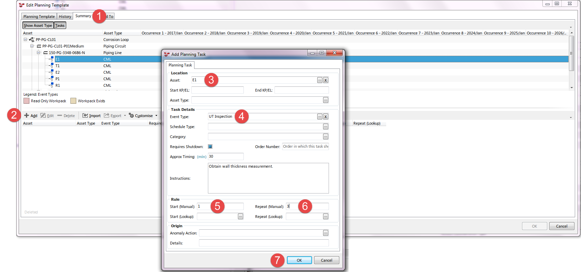Click the End KP/EL input field
The image size is (581, 272).
pyautogui.click(x=302, y=90)
